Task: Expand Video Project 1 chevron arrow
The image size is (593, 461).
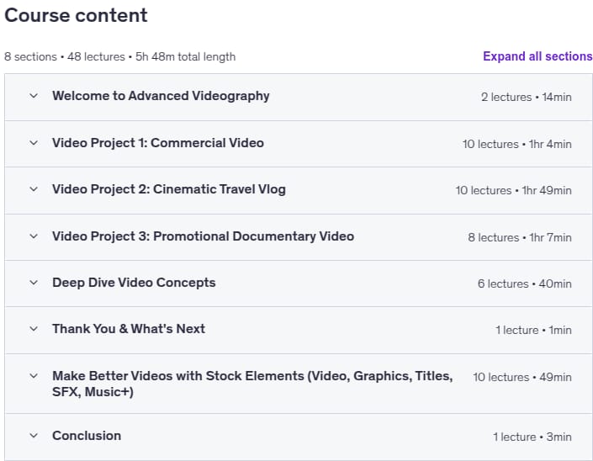Action: click(34, 143)
